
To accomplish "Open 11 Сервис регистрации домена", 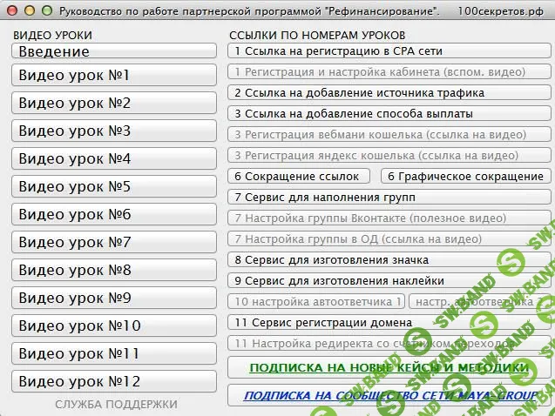I will point(389,323).
